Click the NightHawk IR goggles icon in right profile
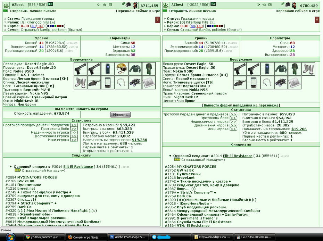Image resolution: width=323 pixels, height=241 pixels. 281,83
